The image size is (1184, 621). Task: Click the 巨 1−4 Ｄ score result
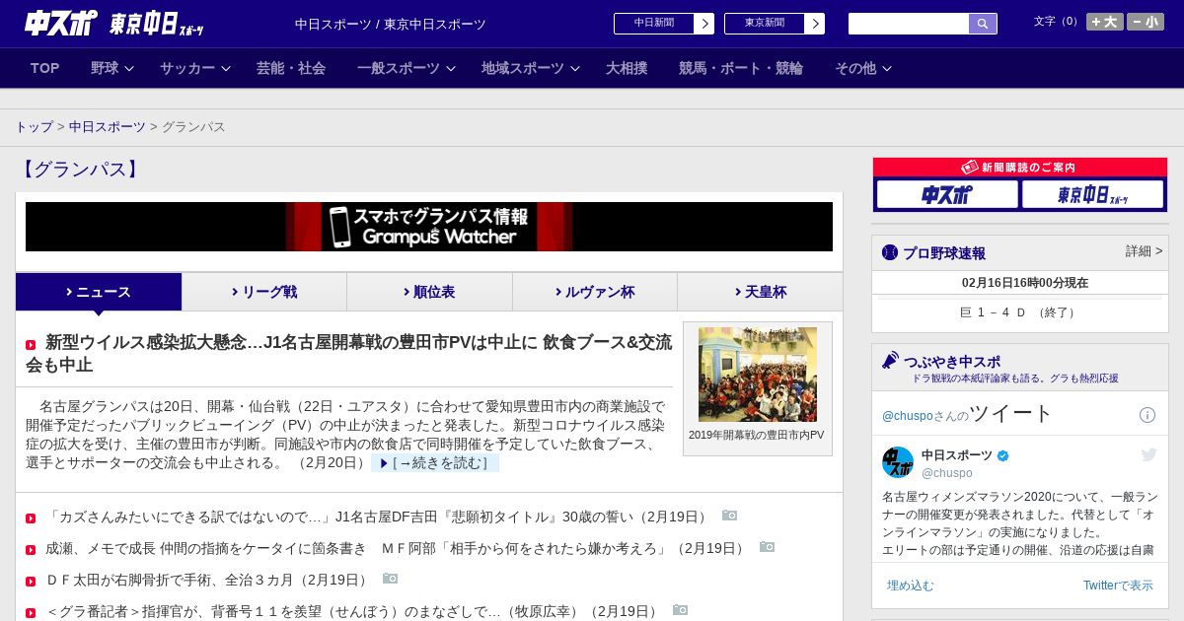(1019, 312)
